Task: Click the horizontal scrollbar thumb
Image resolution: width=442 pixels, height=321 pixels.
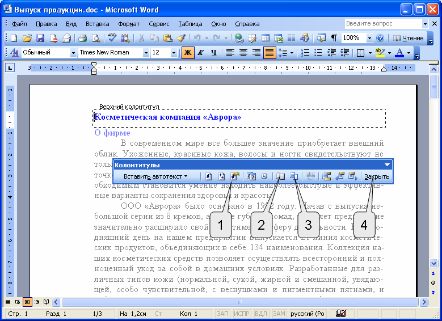Action: coord(240,302)
